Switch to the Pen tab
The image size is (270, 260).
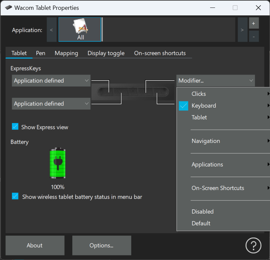(41, 53)
